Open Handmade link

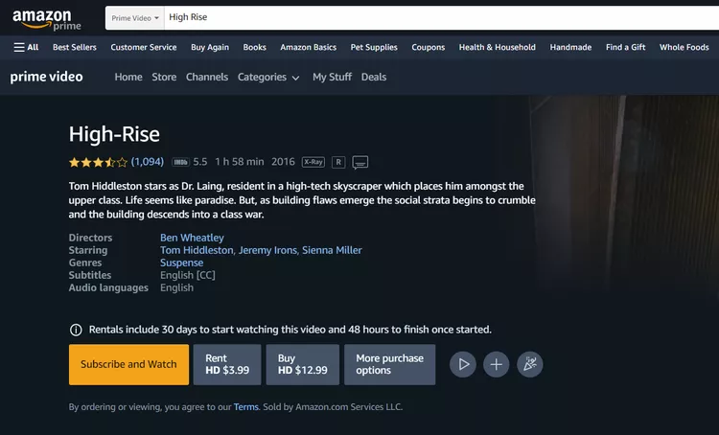570,47
